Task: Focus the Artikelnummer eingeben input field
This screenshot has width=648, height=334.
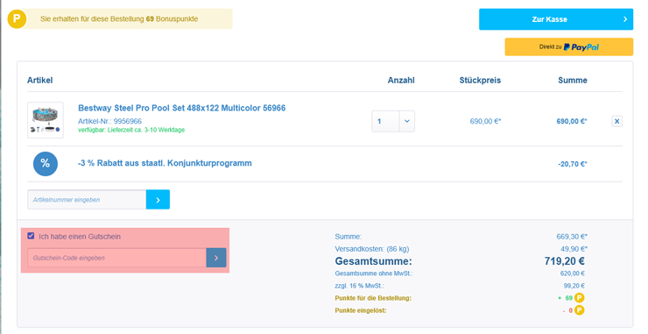Action: [87, 200]
